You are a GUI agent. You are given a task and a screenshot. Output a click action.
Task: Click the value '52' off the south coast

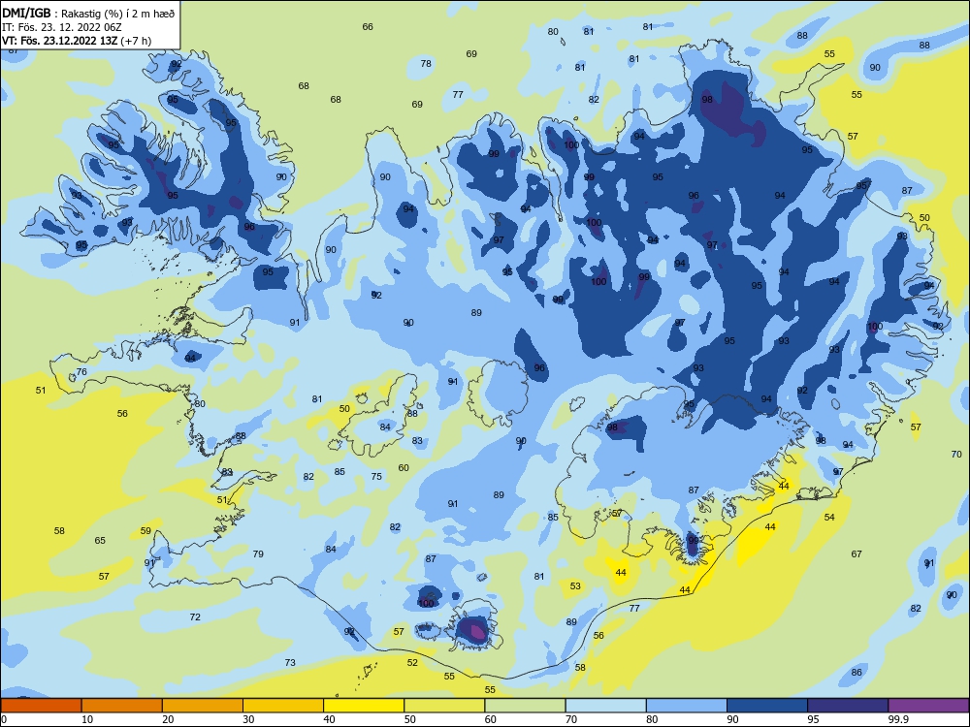(x=412, y=662)
